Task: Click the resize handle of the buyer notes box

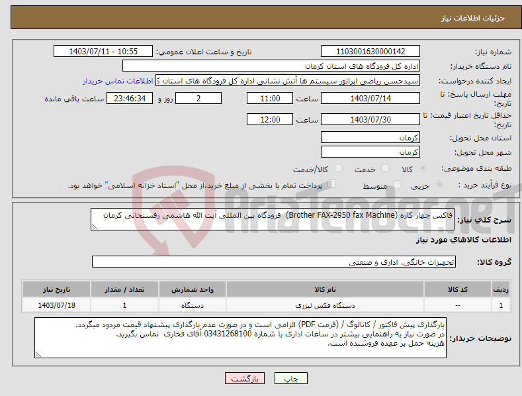Action: [38, 354]
